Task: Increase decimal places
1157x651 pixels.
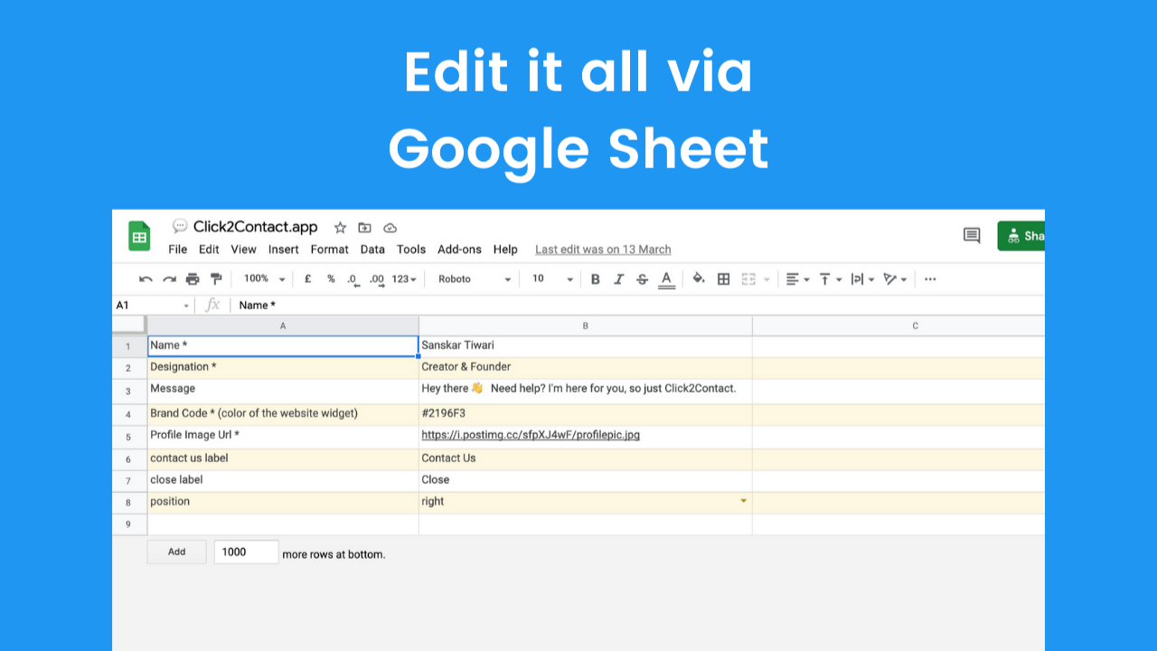Action: tap(377, 280)
